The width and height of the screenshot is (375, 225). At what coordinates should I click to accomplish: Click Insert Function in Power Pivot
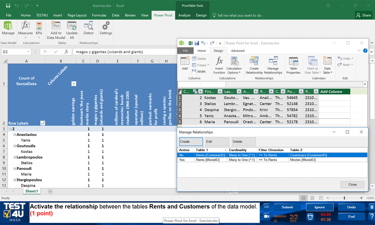coord(219,65)
